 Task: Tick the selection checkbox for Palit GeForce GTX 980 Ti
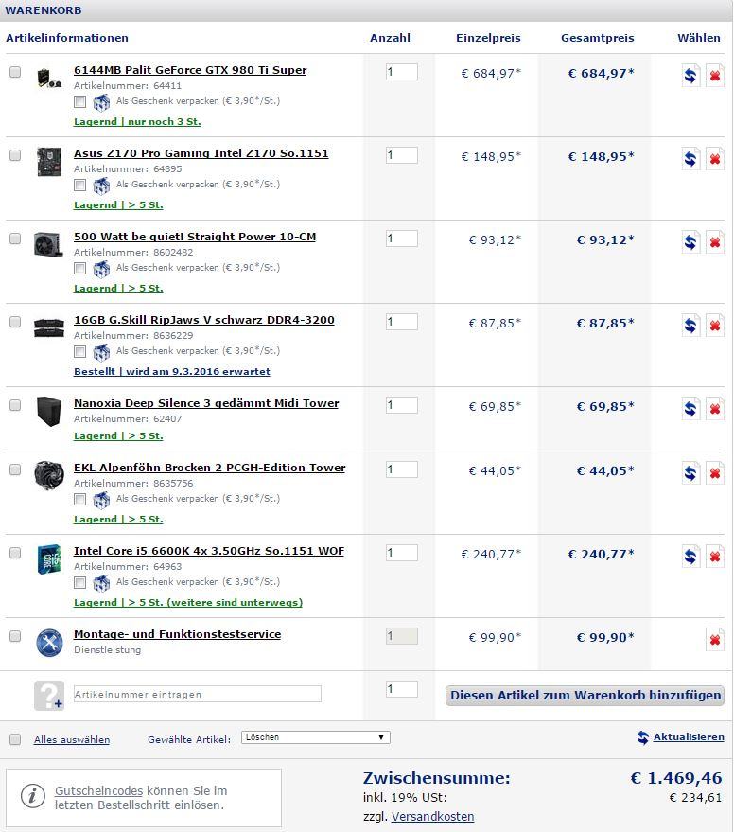coord(15,72)
